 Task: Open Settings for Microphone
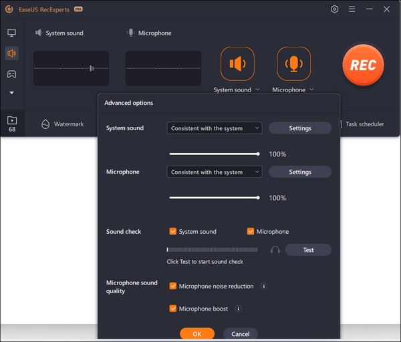click(300, 172)
